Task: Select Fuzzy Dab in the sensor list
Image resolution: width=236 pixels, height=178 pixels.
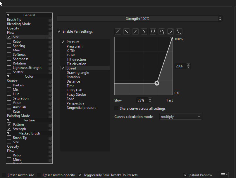Action: pyautogui.click(x=75, y=90)
